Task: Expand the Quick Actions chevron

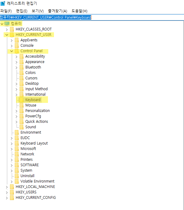Action: 17,122
